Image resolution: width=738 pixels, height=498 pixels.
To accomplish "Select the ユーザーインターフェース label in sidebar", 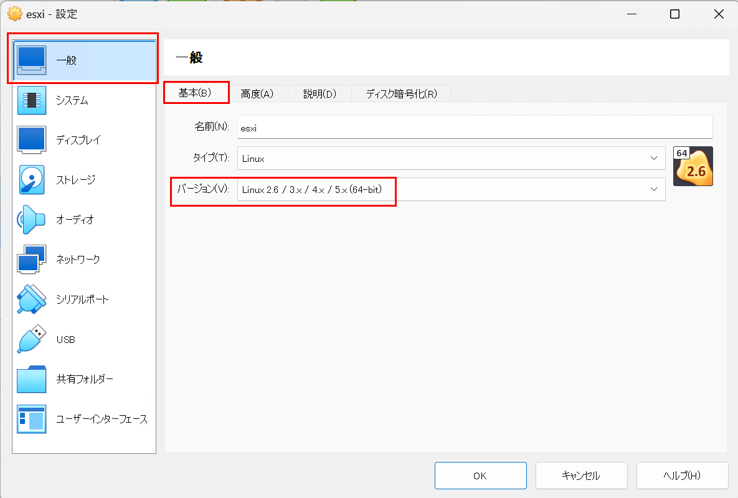I will (102, 418).
